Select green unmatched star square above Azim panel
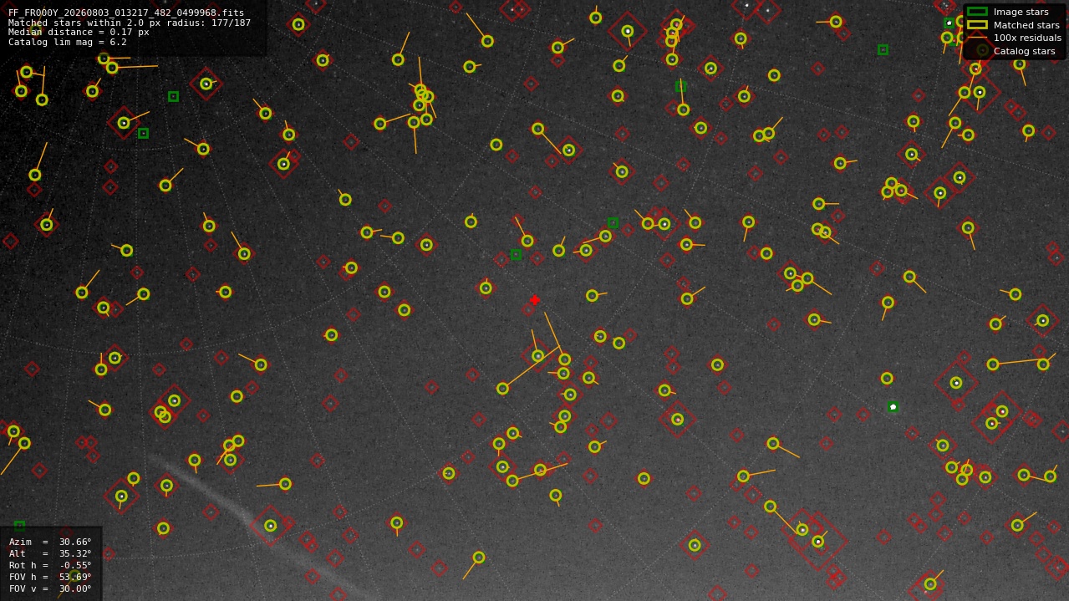The image size is (1069, 601). click(x=19, y=527)
